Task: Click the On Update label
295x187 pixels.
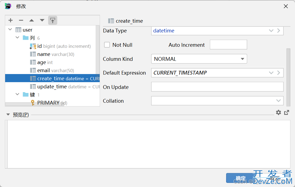Action: 116,87
